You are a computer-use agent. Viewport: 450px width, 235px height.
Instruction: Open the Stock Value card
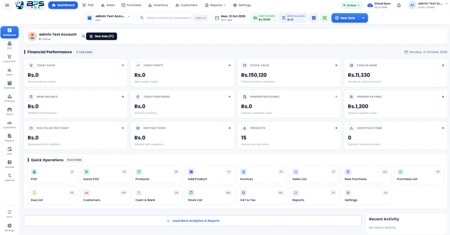tap(289, 73)
